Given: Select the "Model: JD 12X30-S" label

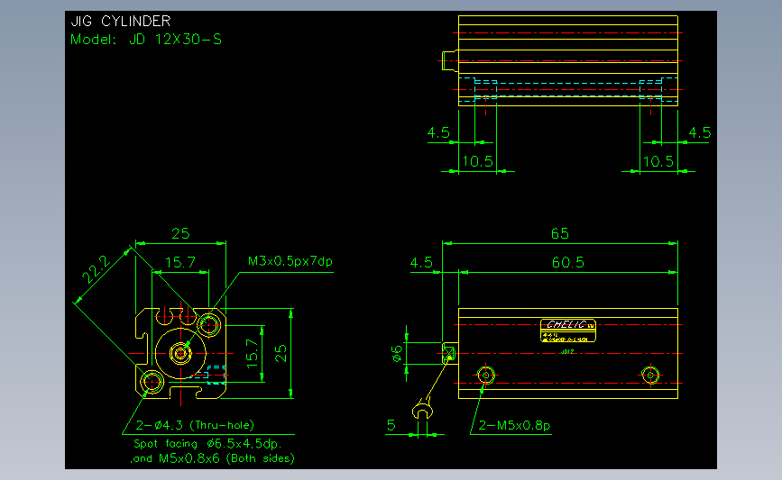Looking at the screenshot, I should point(145,40).
